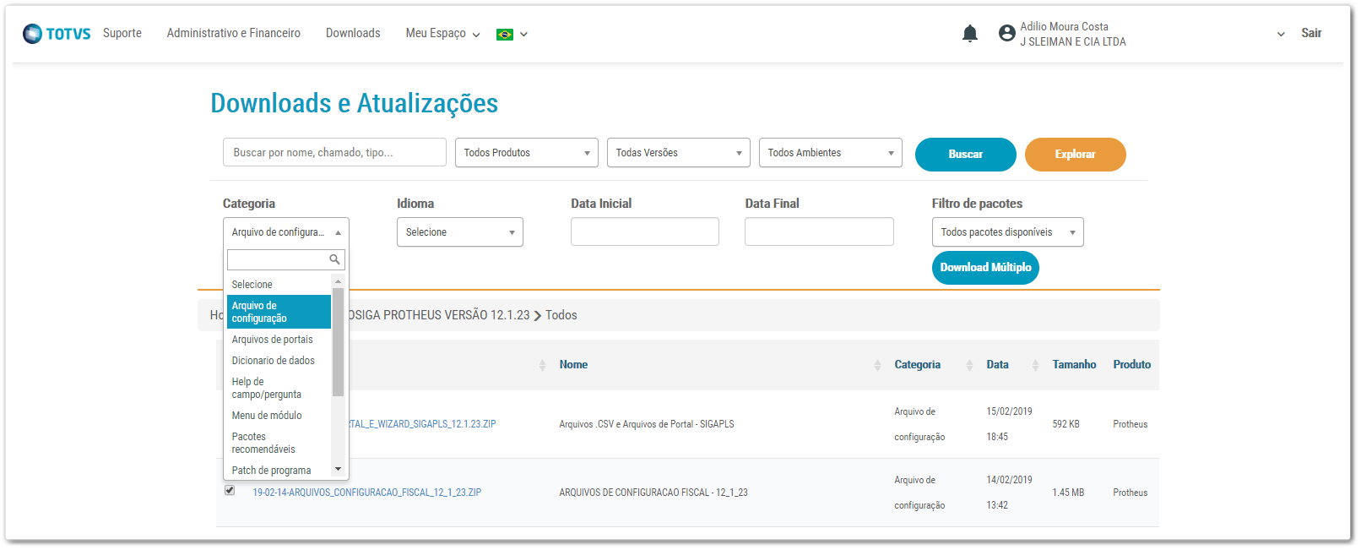Click 'Arquivos .CSV e Arquivos de Portal - SIGAPLS'
Screen dimensions: 1361x550
[647, 424]
